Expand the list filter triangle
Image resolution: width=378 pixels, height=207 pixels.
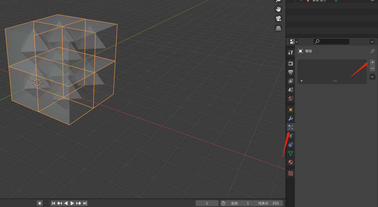coord(302,81)
